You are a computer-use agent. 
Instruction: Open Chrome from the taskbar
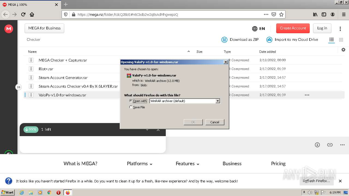point(49,192)
